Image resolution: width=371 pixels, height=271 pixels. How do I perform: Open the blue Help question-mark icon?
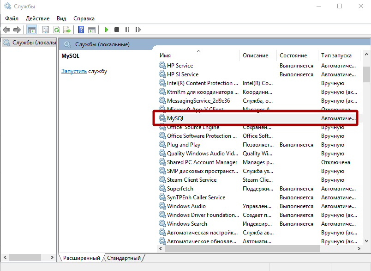tap(81, 30)
